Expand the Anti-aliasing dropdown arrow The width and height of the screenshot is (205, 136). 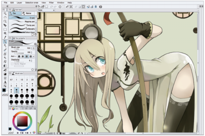[x=33, y=56]
